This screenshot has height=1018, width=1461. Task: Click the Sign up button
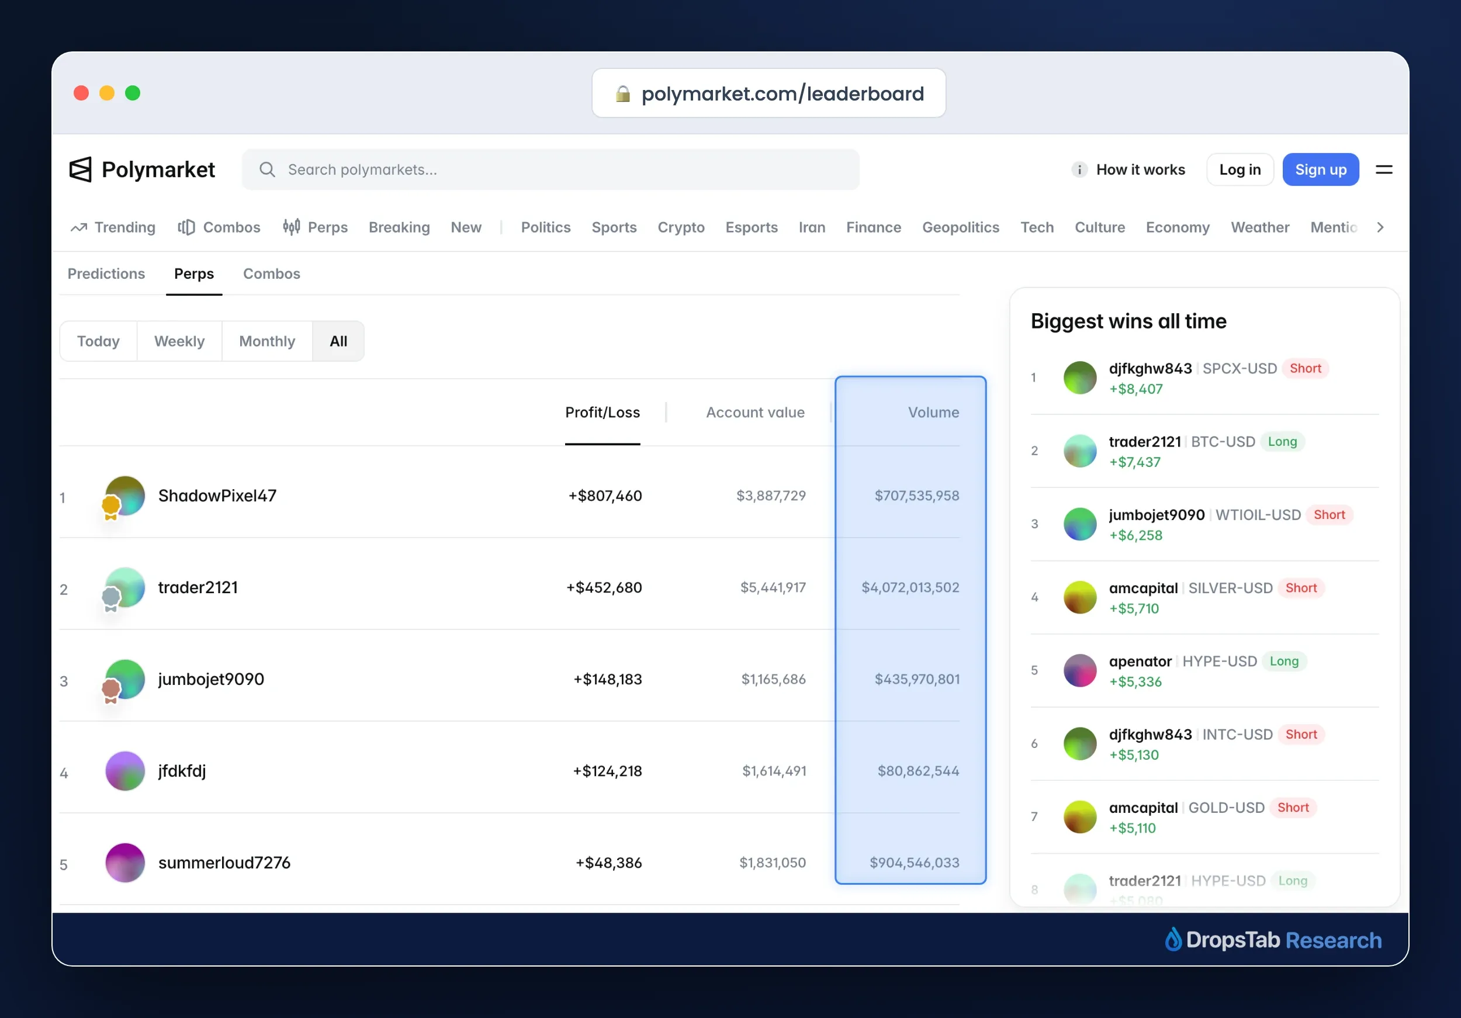(1321, 169)
